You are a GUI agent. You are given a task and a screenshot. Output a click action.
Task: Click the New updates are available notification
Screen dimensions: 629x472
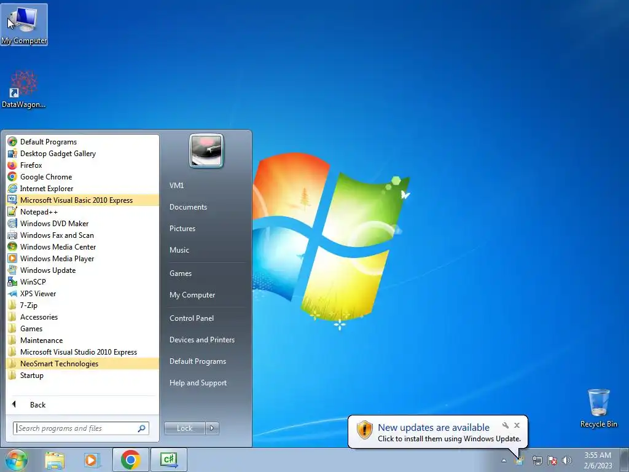[x=437, y=432]
